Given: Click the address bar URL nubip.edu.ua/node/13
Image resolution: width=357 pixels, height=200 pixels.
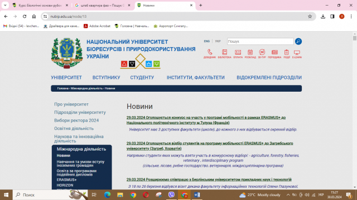Looking at the screenshot, I should [x=69, y=16].
